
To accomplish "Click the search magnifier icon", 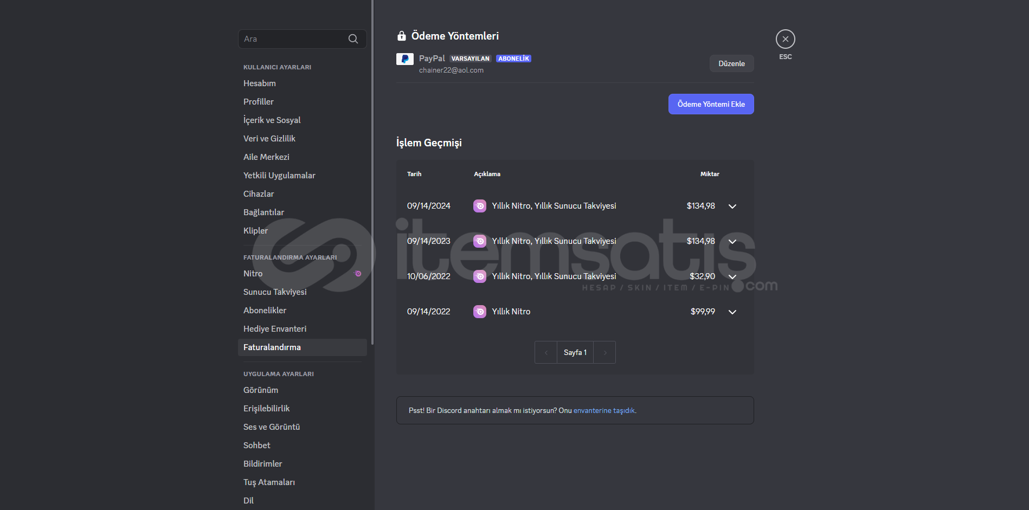I will [353, 39].
